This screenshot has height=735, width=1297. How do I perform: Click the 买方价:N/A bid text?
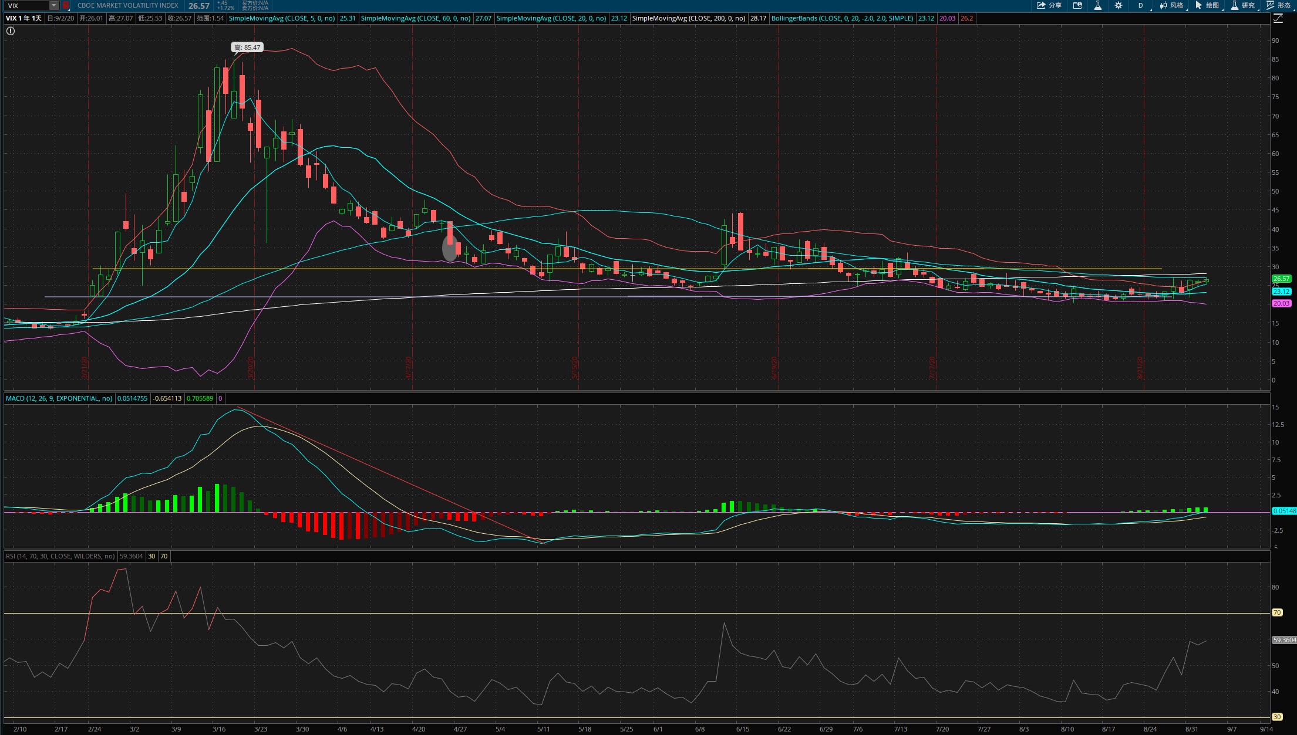(x=255, y=3)
